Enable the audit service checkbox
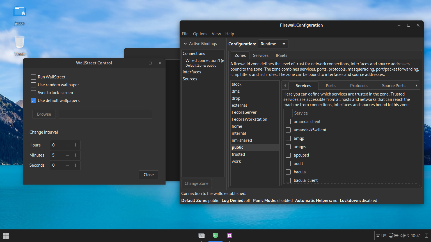431x242 pixels. [x=288, y=164]
